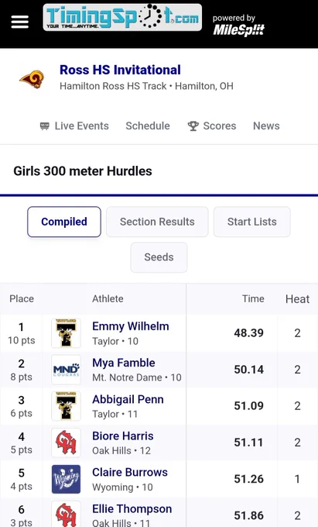Open Scores with trophy icon
The image size is (318, 527).
pyautogui.click(x=212, y=126)
